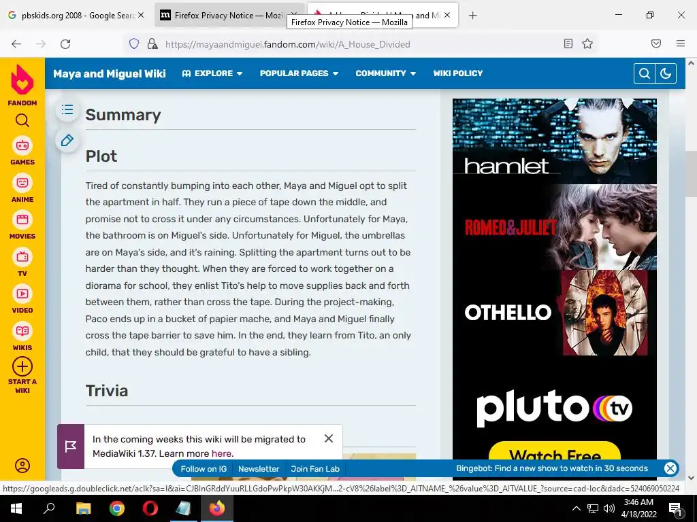Open search from the yellow Fandom sidebar

[x=22, y=120]
